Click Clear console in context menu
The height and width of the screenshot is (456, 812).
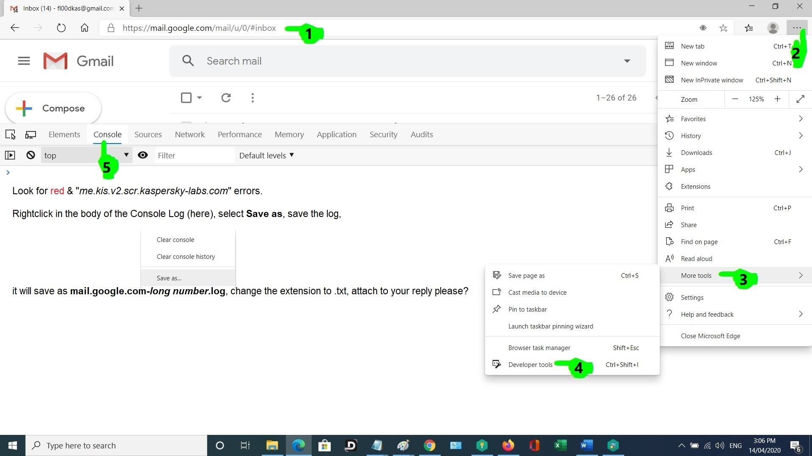(175, 239)
